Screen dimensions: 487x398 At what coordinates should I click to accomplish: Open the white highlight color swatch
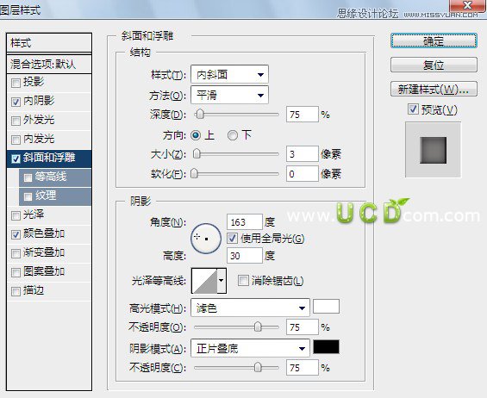[326, 307]
